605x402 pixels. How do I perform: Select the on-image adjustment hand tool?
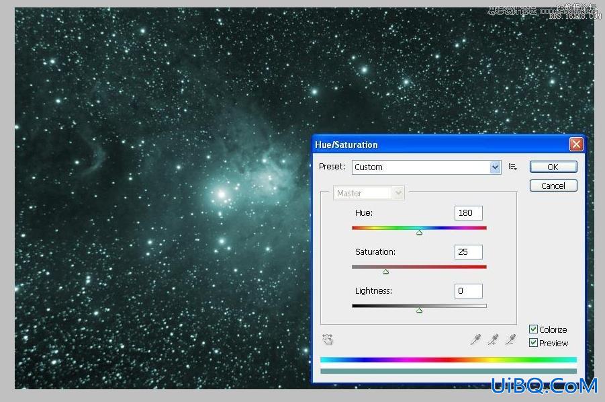point(327,339)
